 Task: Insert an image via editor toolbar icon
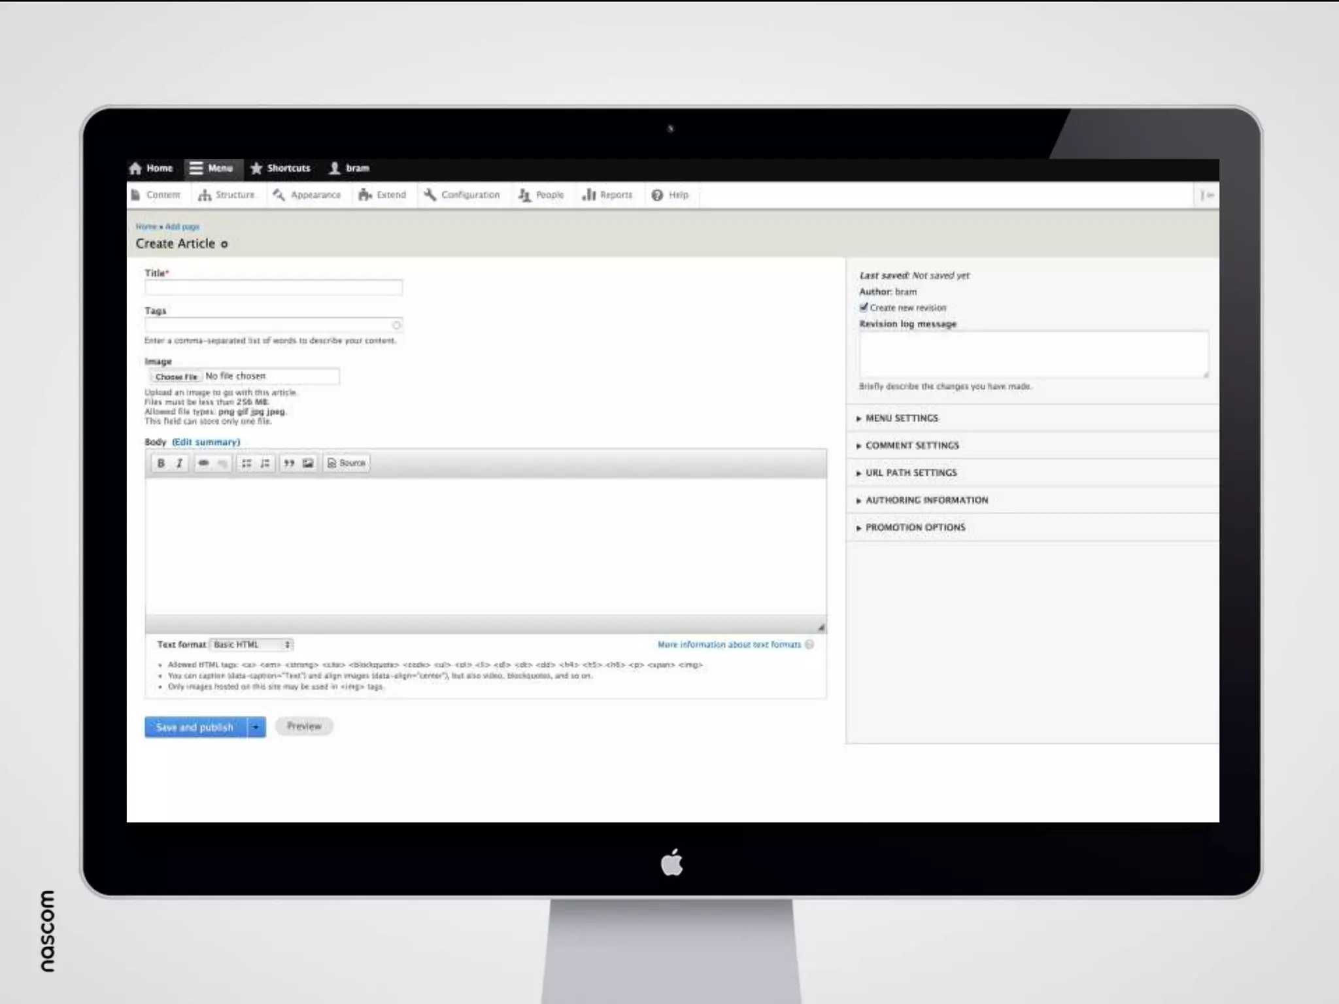point(308,463)
